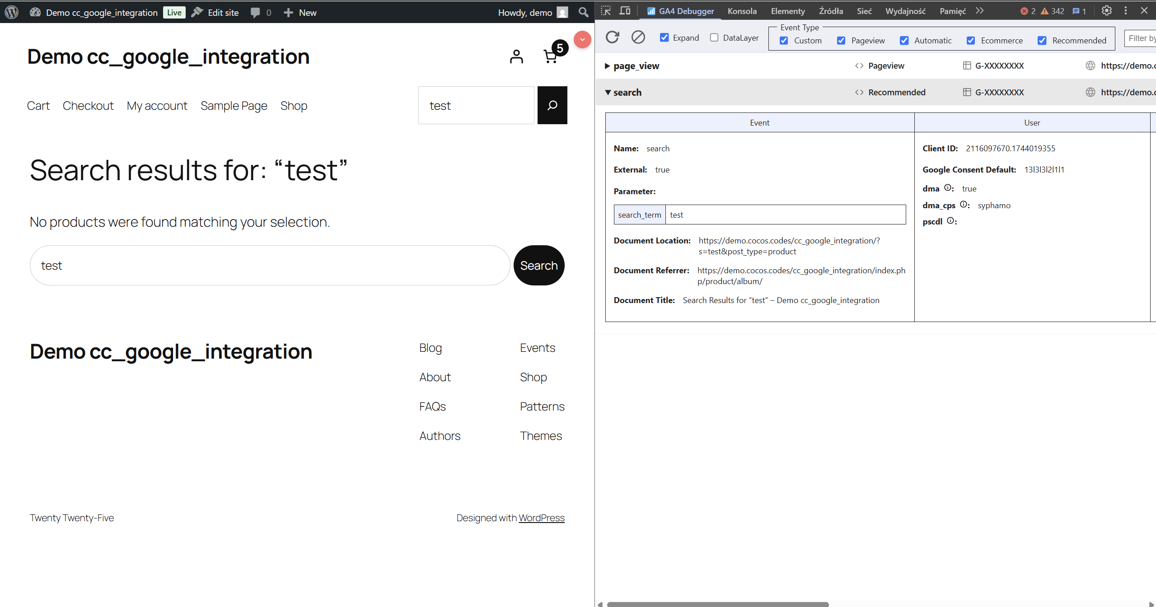This screenshot has width=1156, height=607.
Task: Click the refresh icon in GA4 Debugger
Action: point(612,37)
